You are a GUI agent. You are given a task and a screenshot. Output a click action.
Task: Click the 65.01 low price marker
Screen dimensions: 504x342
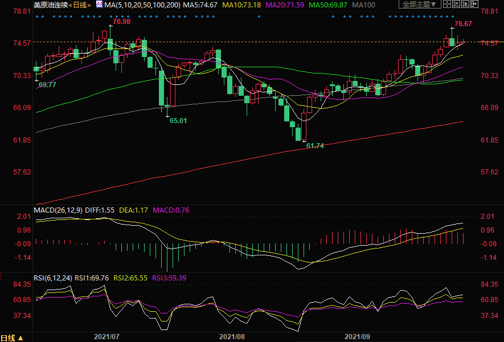[178, 121]
